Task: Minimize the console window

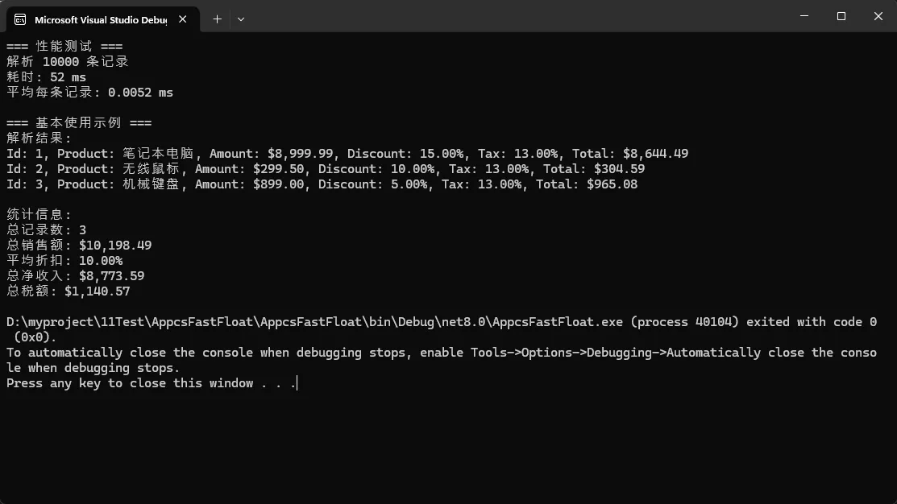Action: click(804, 16)
